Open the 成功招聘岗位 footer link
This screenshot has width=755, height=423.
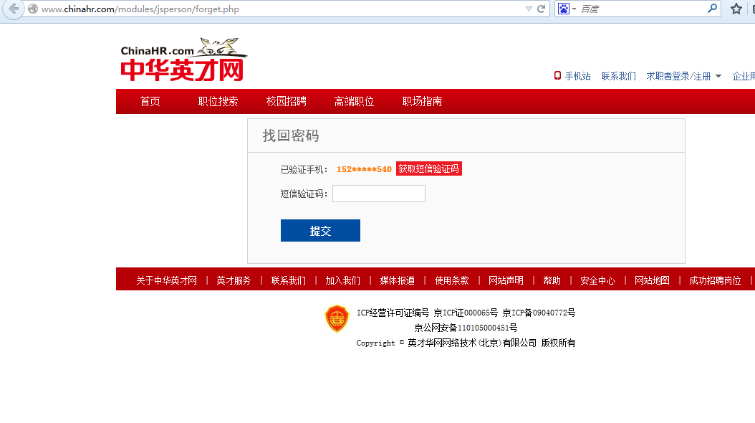pyautogui.click(x=715, y=280)
